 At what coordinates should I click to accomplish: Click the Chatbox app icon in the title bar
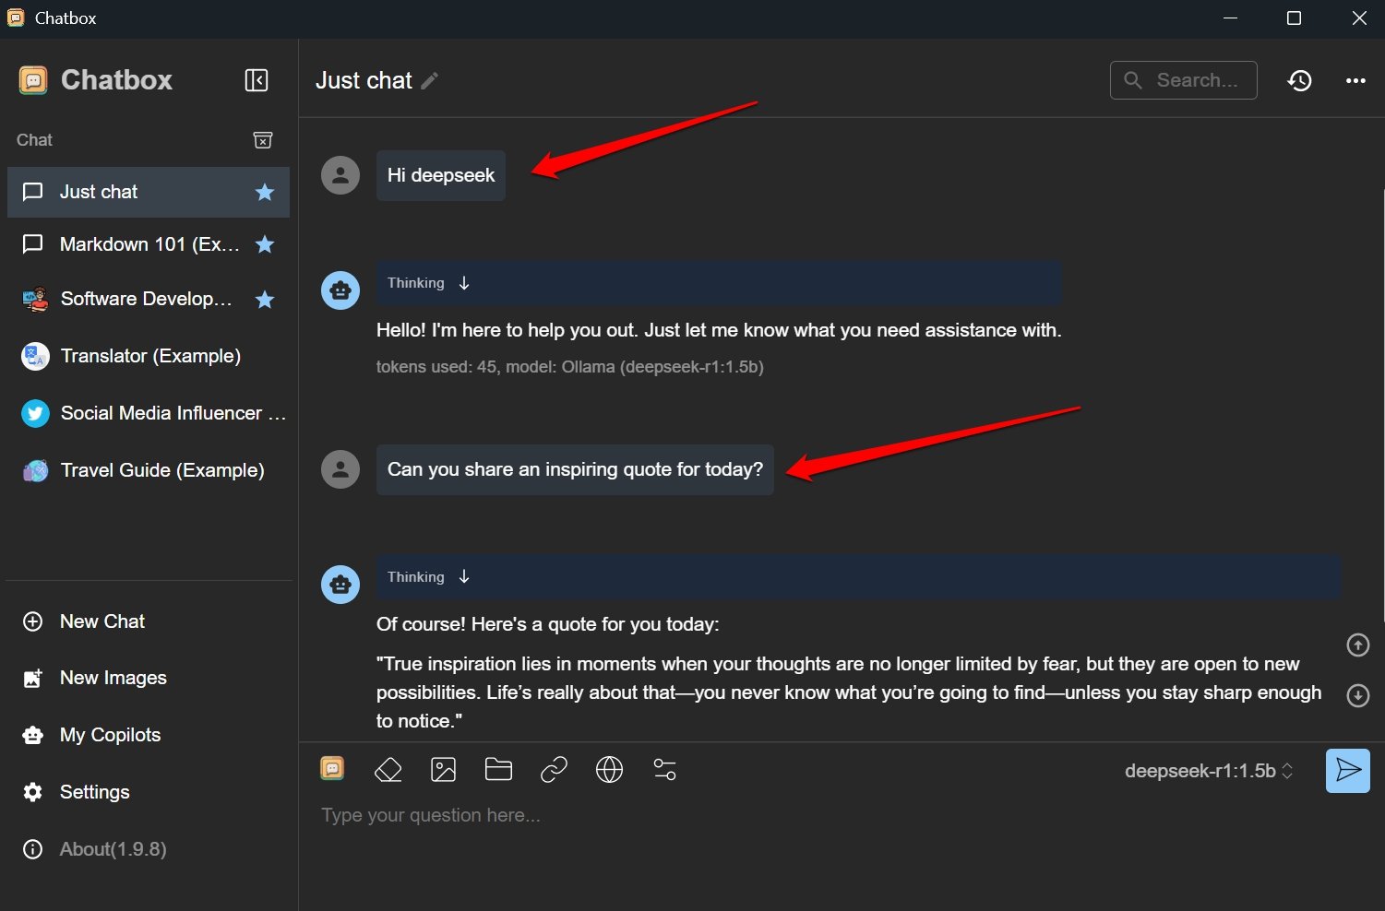tap(16, 18)
